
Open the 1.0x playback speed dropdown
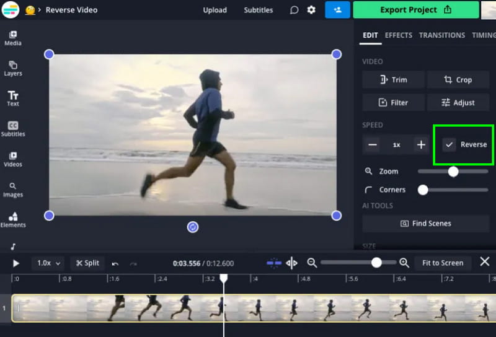(x=49, y=263)
